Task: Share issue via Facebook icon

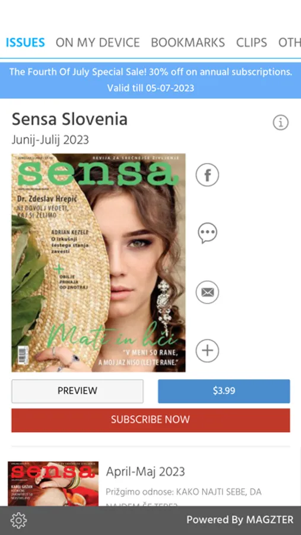Action: pyautogui.click(x=207, y=175)
